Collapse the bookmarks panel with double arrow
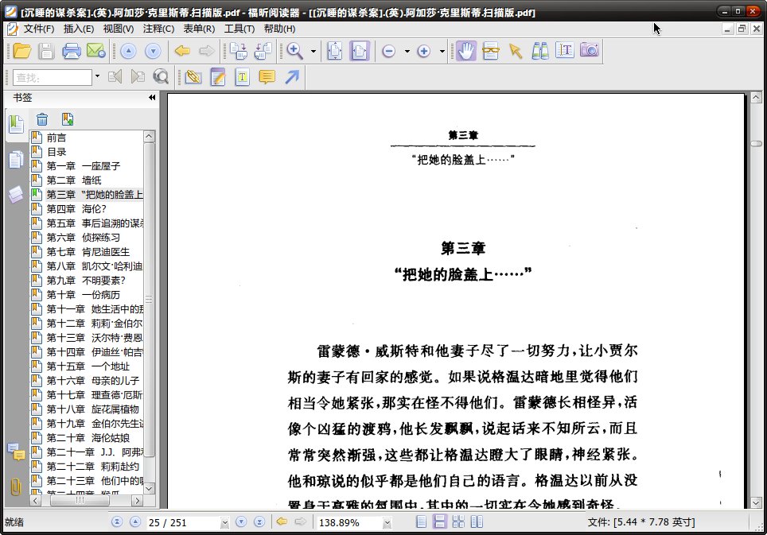 (152, 97)
